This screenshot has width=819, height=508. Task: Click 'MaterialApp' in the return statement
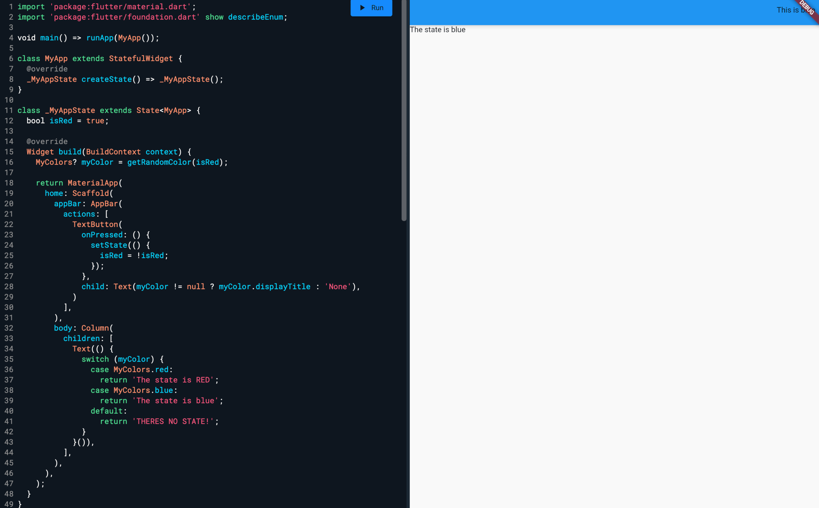pyautogui.click(x=93, y=183)
